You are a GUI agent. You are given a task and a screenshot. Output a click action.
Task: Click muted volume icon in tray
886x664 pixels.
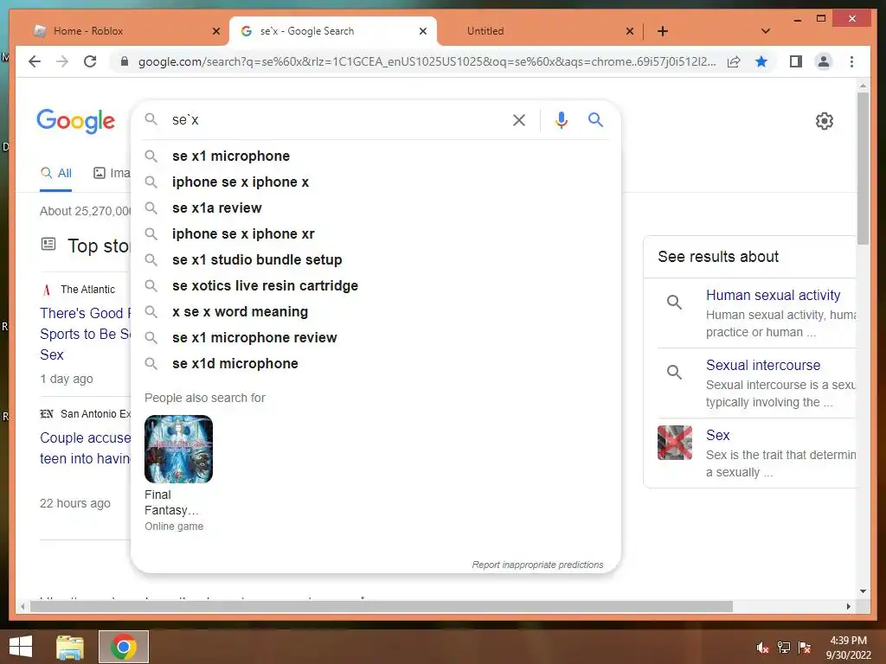763,648
